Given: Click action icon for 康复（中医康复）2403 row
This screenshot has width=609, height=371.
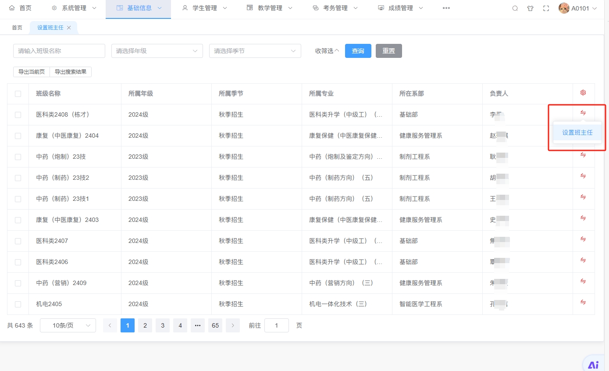Looking at the screenshot, I should (583, 218).
